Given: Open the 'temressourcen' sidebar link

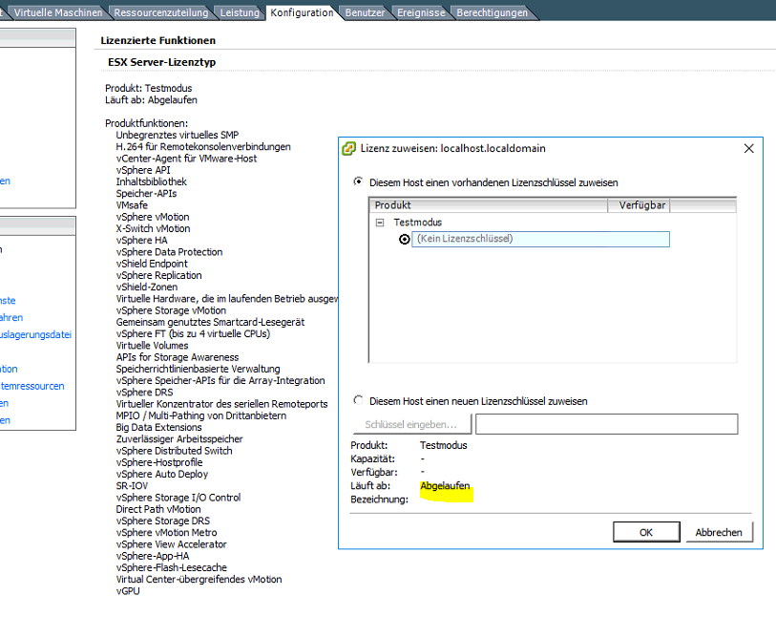Looking at the screenshot, I should [x=32, y=386].
